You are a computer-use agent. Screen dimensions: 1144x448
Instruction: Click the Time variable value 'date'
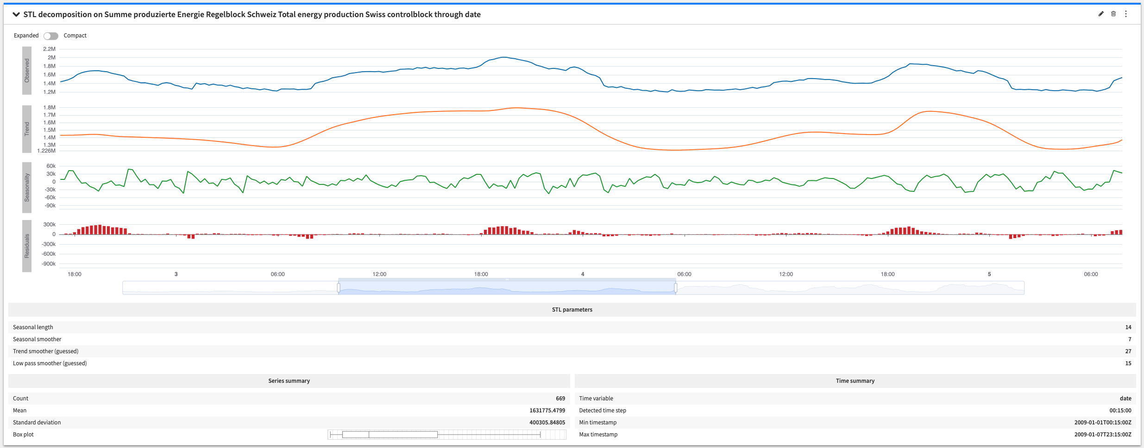coord(1125,399)
